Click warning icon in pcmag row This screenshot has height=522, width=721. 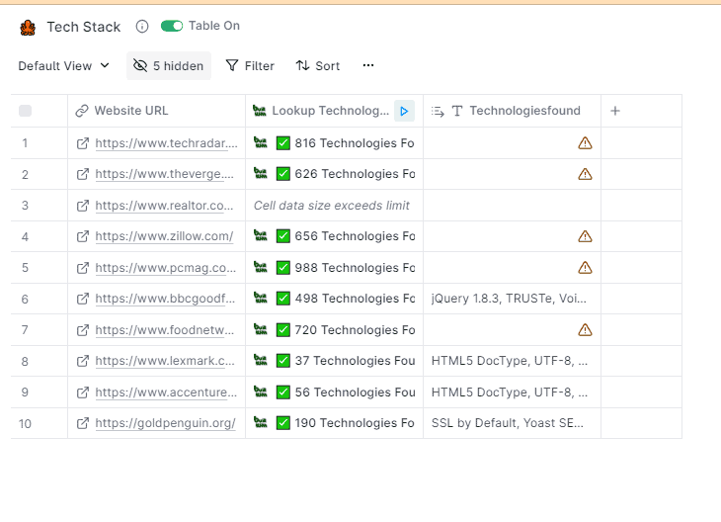coord(585,268)
